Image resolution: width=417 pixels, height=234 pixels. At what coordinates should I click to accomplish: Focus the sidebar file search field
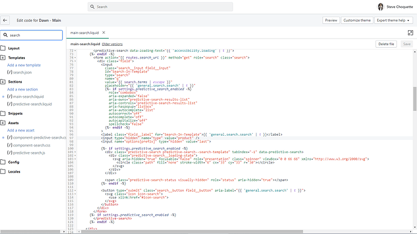[x=31, y=35]
